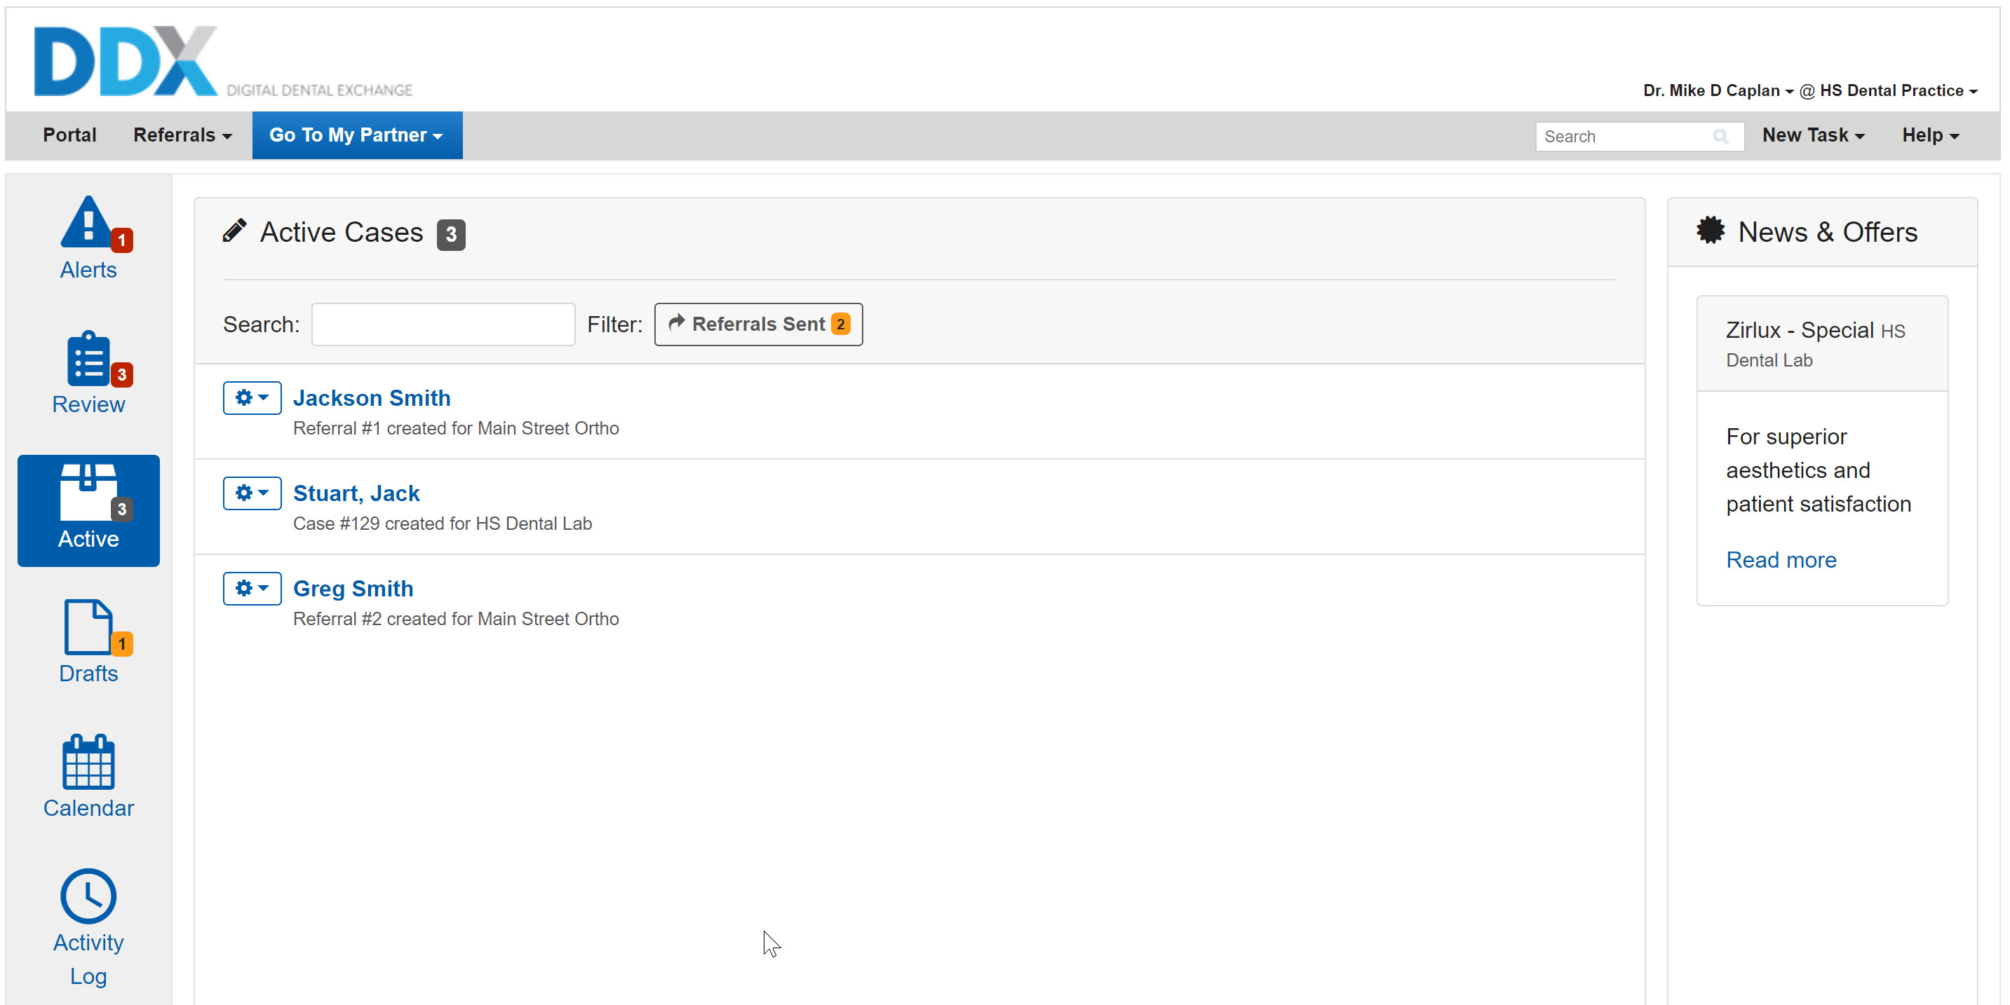Click the Alerts red badge showing 1

[x=121, y=240]
